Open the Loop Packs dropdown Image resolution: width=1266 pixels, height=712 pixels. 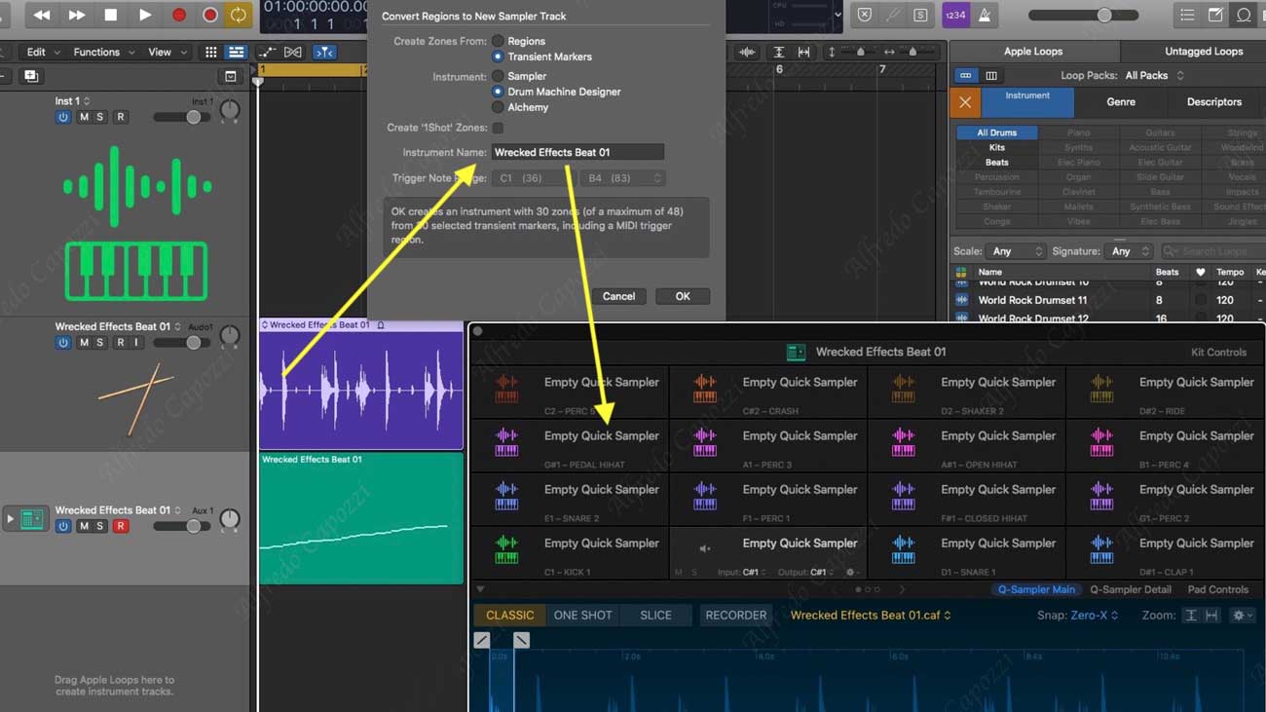pos(1154,75)
